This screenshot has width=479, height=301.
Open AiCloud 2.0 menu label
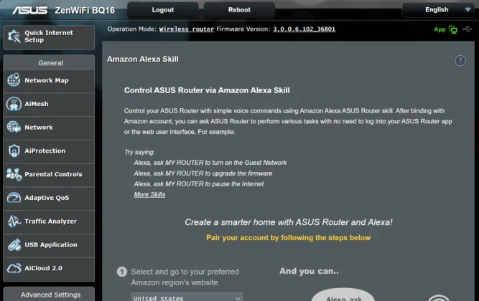tap(43, 268)
